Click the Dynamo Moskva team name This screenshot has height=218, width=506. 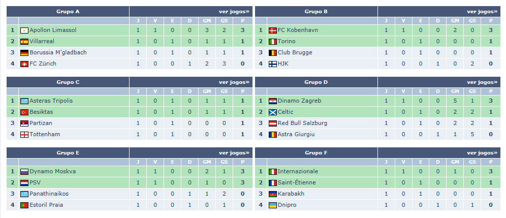(52, 172)
